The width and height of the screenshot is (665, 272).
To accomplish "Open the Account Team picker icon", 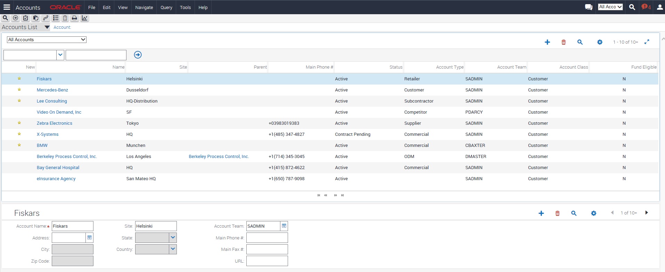I will click(x=284, y=226).
